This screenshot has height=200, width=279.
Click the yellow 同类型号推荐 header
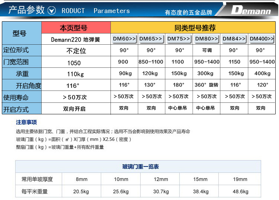pos(195,28)
